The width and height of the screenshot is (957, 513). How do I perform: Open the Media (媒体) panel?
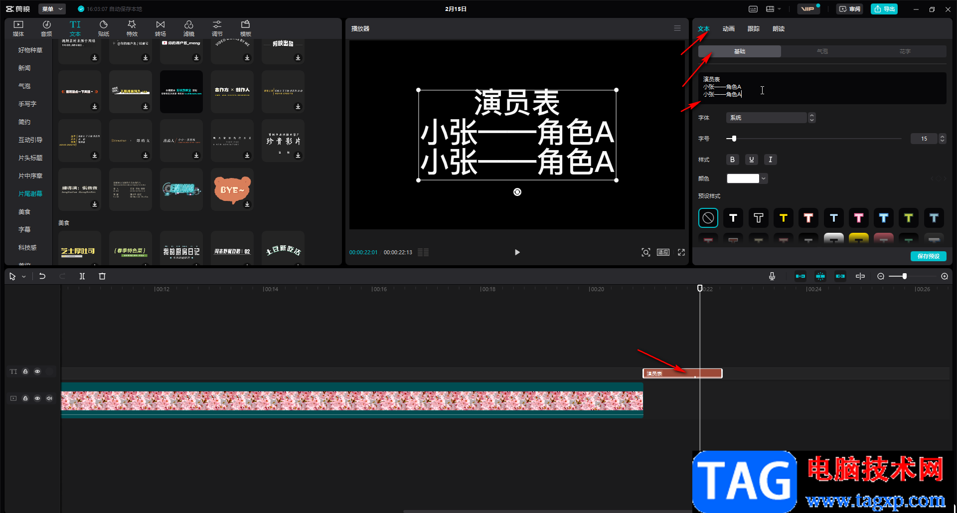pos(18,28)
